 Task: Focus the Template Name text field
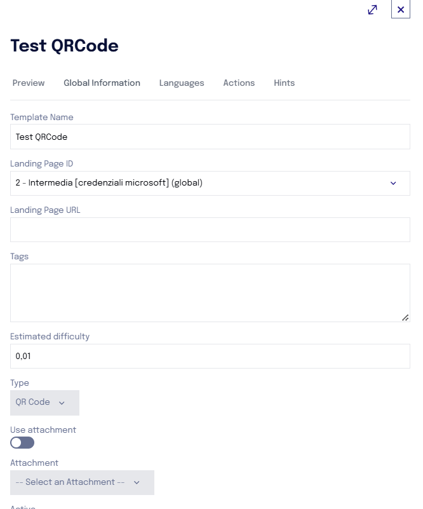click(210, 137)
